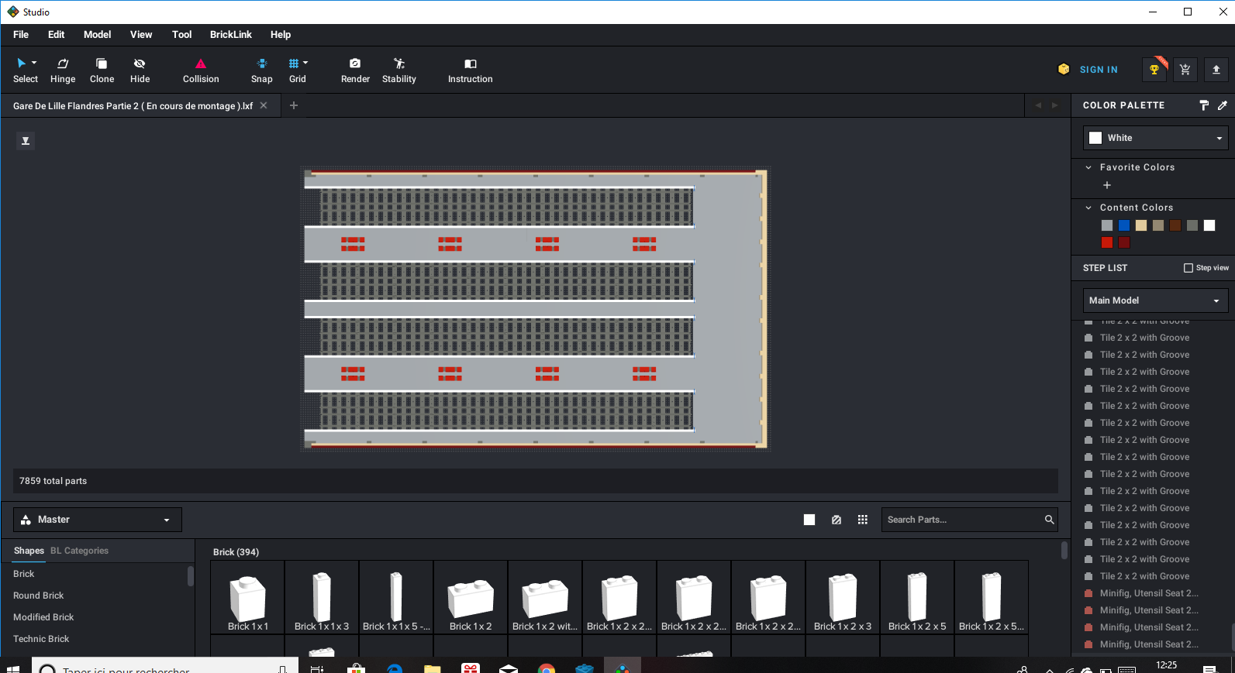Image resolution: width=1235 pixels, height=673 pixels.
Task: Toggle the hidden-parts filter icon by search
Action: click(x=837, y=520)
